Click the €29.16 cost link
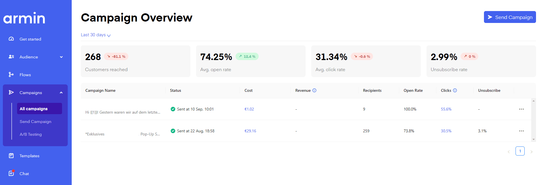This screenshot has height=185, width=540. pyautogui.click(x=250, y=131)
